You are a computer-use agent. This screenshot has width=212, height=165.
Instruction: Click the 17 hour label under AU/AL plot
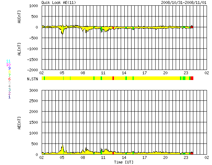(144, 73)
